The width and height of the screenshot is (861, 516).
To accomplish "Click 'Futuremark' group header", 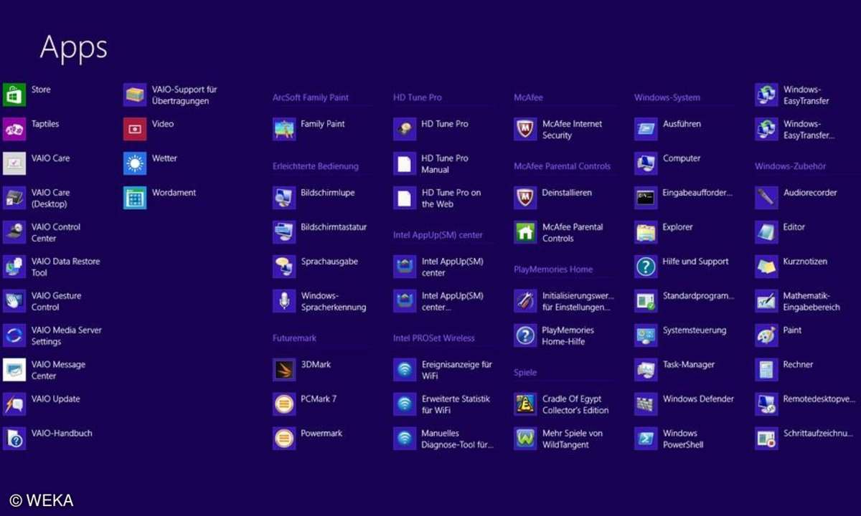I will (x=294, y=338).
